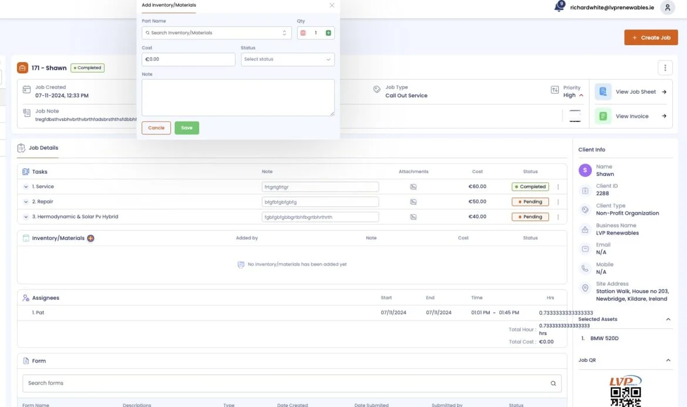This screenshot has width=687, height=407.
Task: Open three-dot menu for Service task
Action: coord(558,187)
